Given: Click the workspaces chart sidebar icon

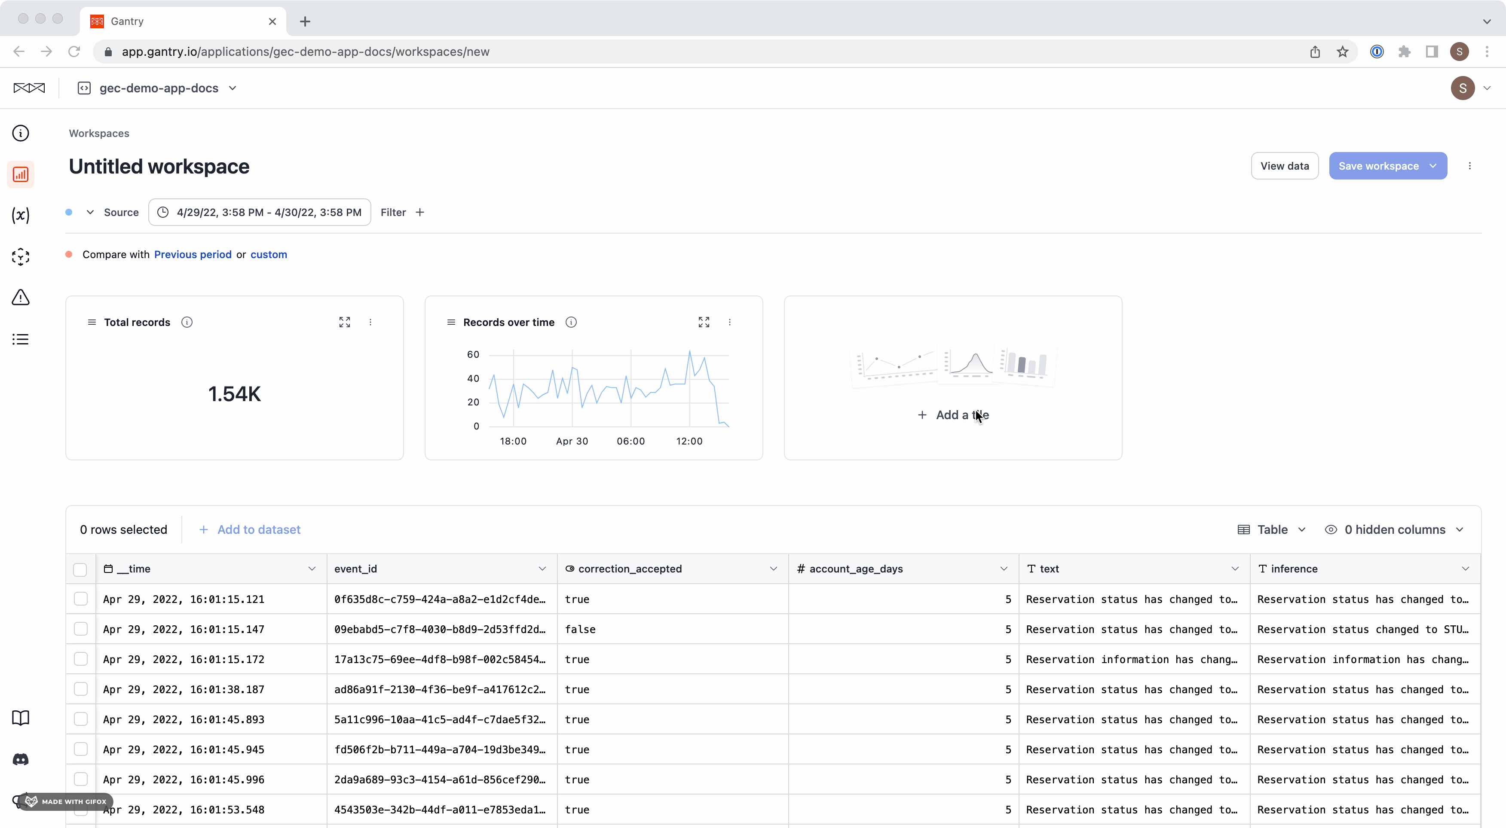Looking at the screenshot, I should (21, 174).
